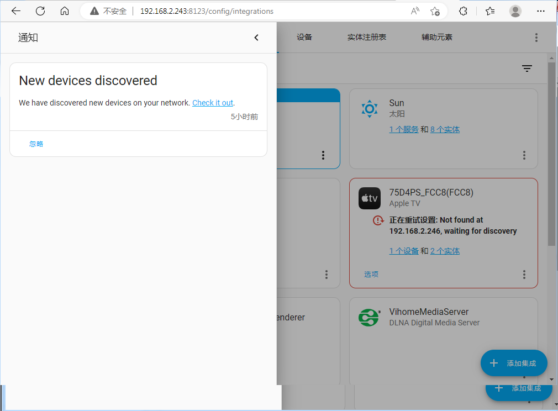Click the Sun integration icon

coord(369,108)
